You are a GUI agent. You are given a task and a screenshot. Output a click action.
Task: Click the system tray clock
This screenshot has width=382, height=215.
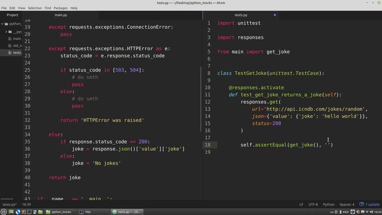click(378, 212)
